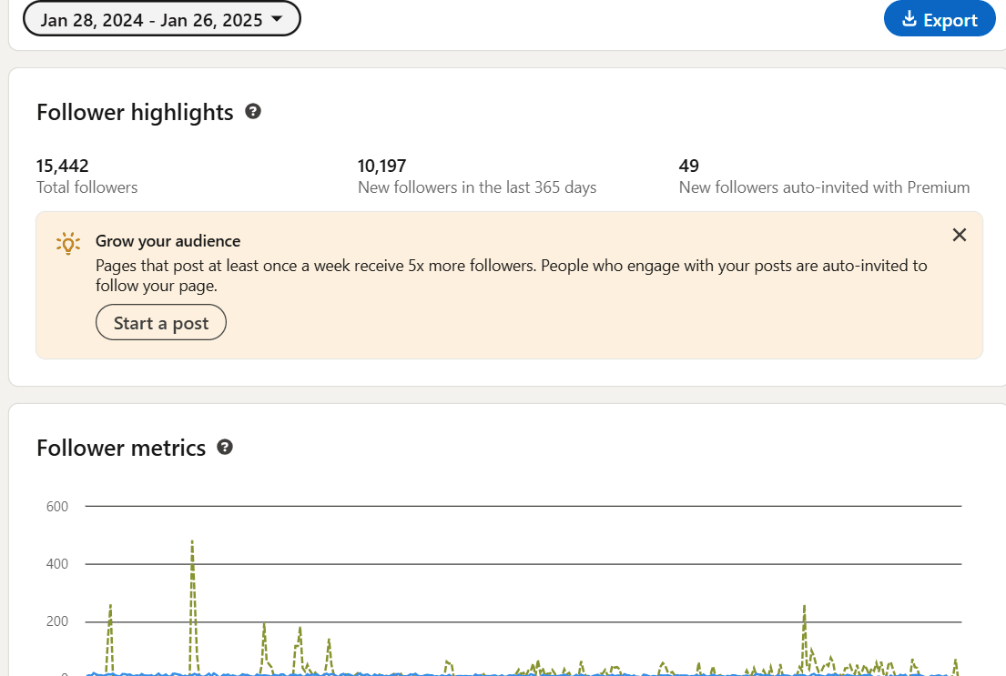Image resolution: width=1006 pixels, height=676 pixels.
Task: Click the 600 y-axis label
Action: tap(57, 506)
